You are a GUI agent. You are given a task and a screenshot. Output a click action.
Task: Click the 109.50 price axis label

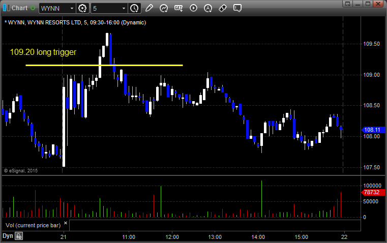tap(371, 44)
